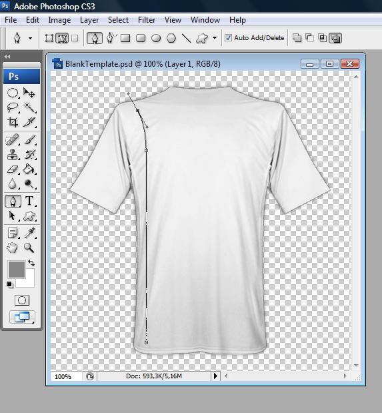Select the Brush tool
Viewport: 382px width, 413px height.
click(29, 140)
